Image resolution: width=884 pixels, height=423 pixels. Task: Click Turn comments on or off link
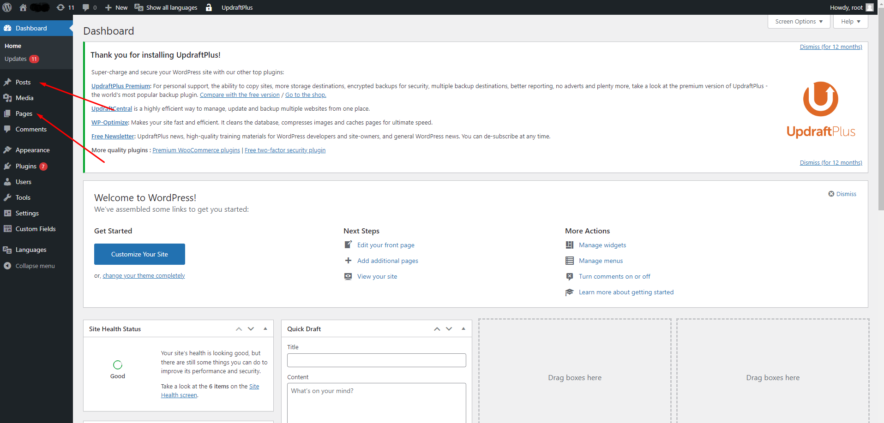pos(614,276)
